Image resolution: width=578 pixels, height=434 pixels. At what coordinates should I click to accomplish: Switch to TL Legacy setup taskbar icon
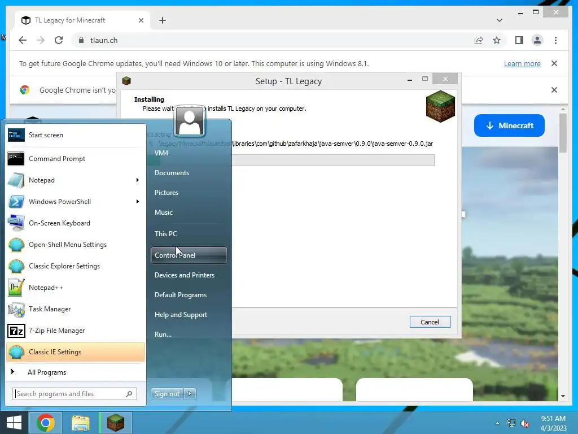(x=116, y=423)
